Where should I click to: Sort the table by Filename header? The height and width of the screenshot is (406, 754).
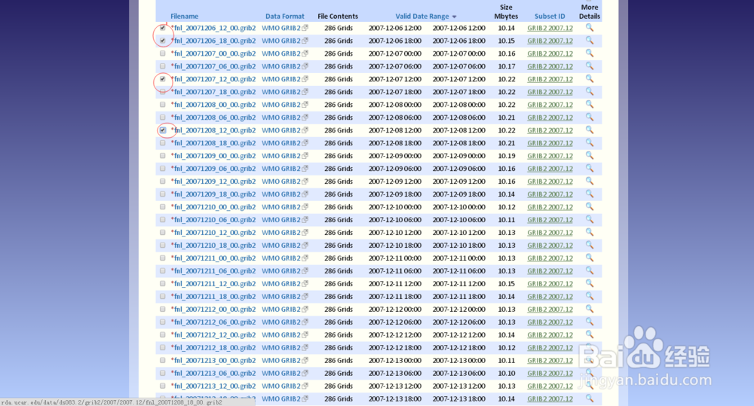pyautogui.click(x=184, y=17)
